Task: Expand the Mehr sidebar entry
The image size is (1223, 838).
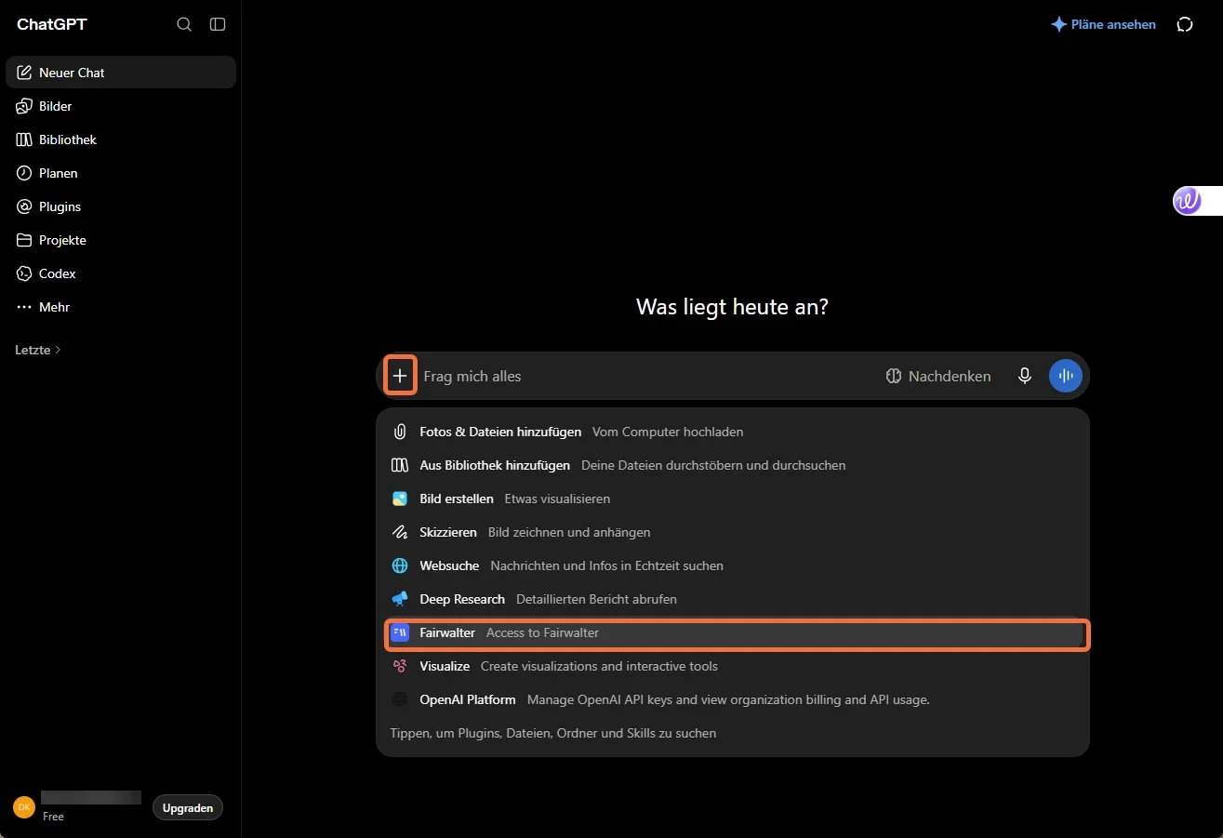Action: pos(121,307)
